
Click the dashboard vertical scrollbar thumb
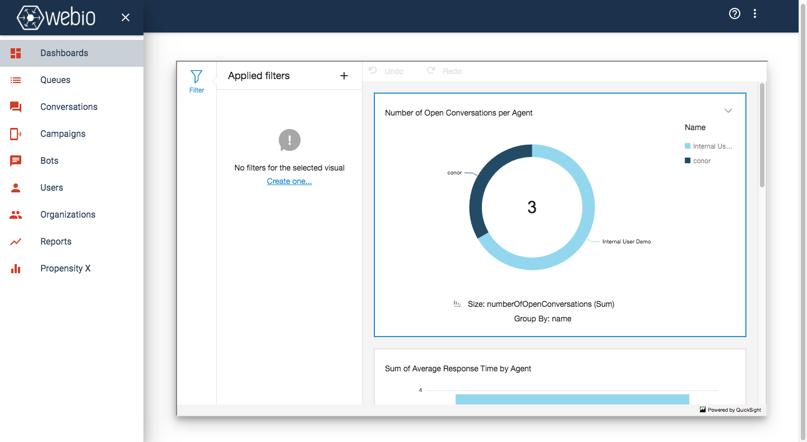pyautogui.click(x=762, y=135)
